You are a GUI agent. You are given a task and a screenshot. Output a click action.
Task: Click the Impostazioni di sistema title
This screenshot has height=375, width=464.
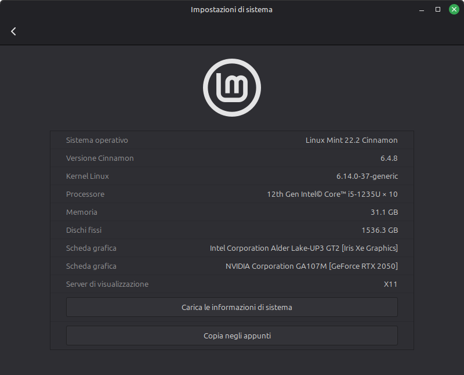[231, 10]
